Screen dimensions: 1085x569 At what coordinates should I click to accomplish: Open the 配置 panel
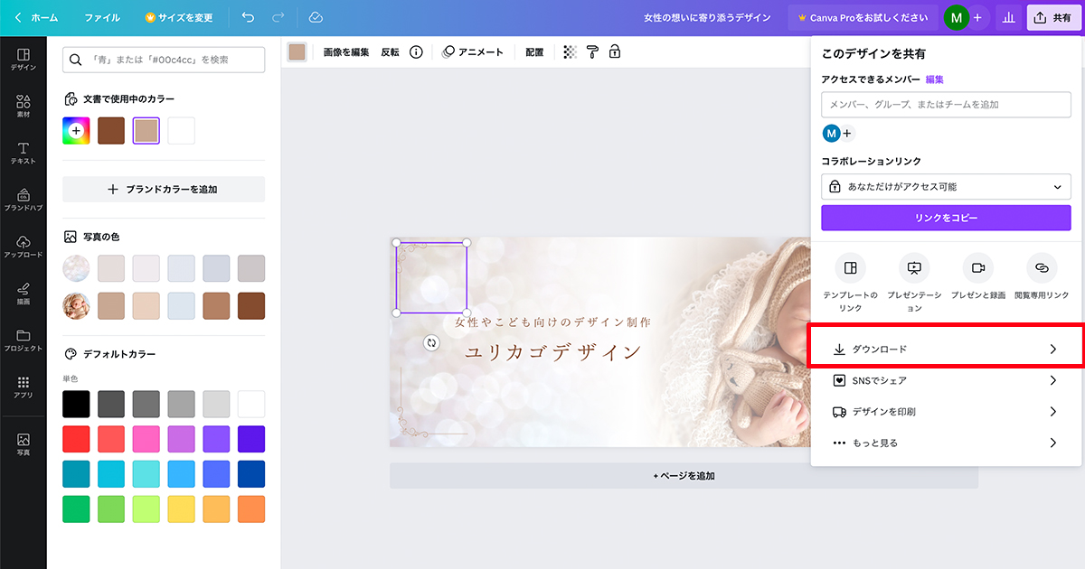533,52
